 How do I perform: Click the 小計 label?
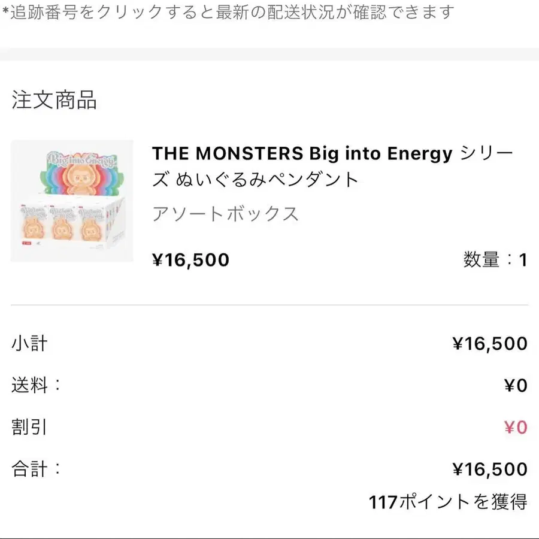[29, 344]
